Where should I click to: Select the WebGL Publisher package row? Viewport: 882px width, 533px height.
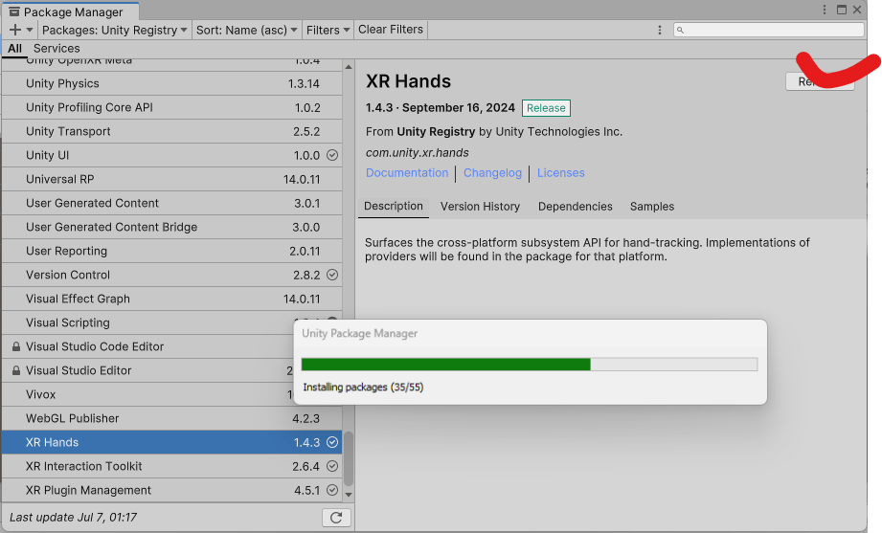pyautogui.click(x=171, y=418)
